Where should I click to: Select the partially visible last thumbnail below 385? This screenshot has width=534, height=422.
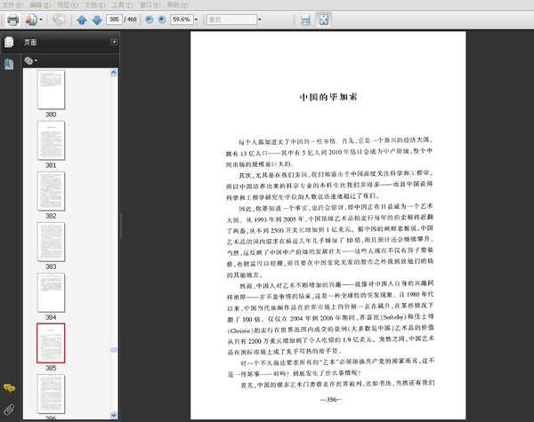[51, 394]
